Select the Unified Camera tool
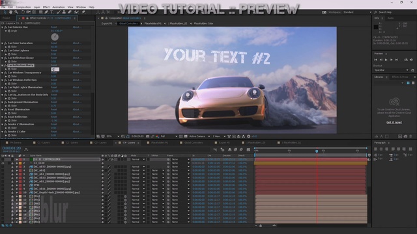Screen dimensions: 417x234 click(28, 12)
